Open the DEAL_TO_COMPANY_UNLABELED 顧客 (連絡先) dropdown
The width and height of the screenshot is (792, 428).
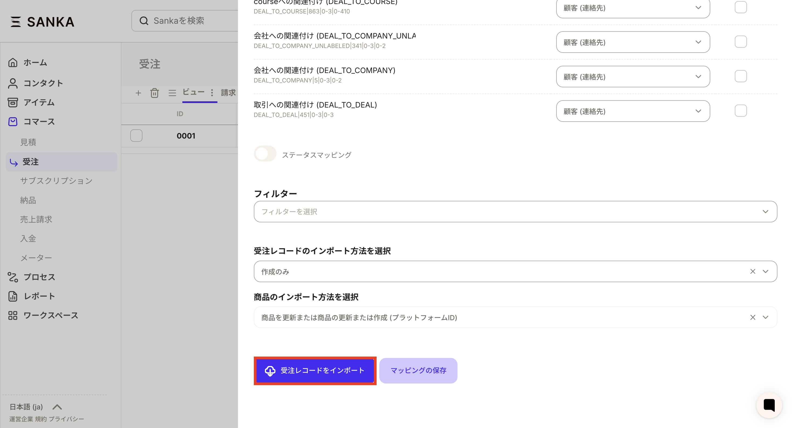click(633, 42)
